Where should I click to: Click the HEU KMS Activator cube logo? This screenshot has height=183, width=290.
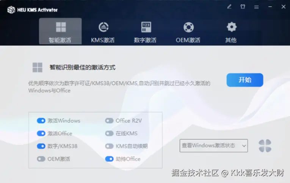coord(11,9)
